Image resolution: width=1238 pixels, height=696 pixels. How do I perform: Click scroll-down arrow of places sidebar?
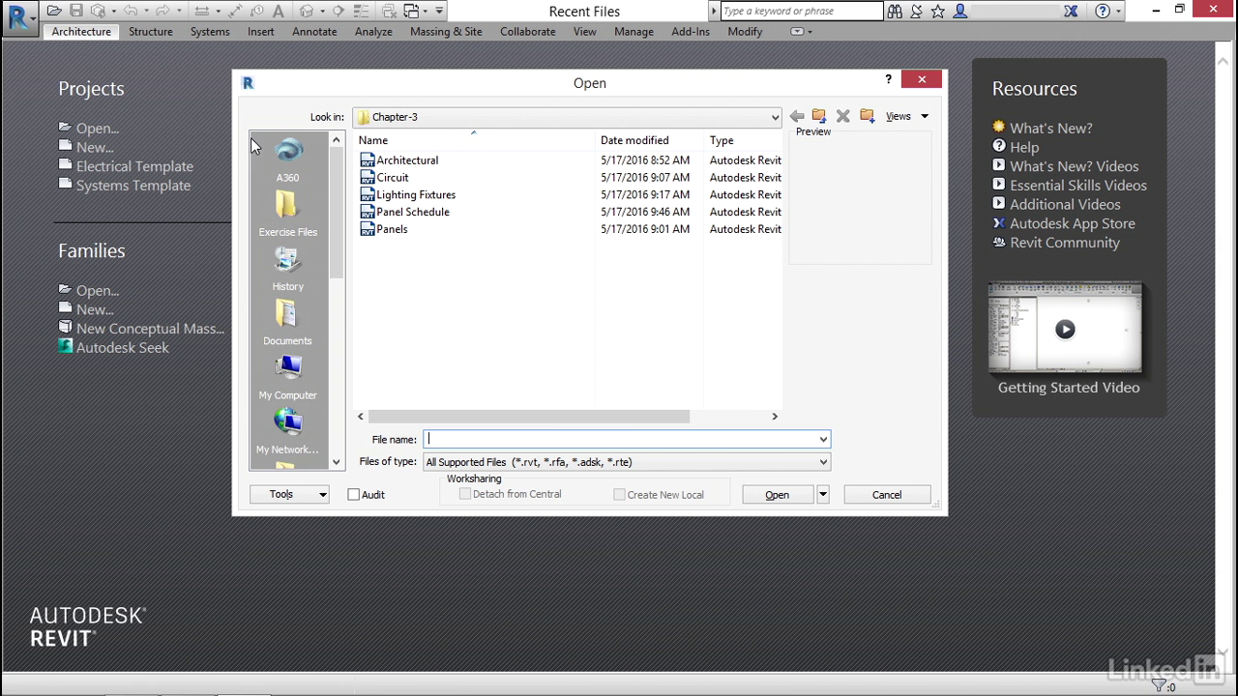point(337,462)
